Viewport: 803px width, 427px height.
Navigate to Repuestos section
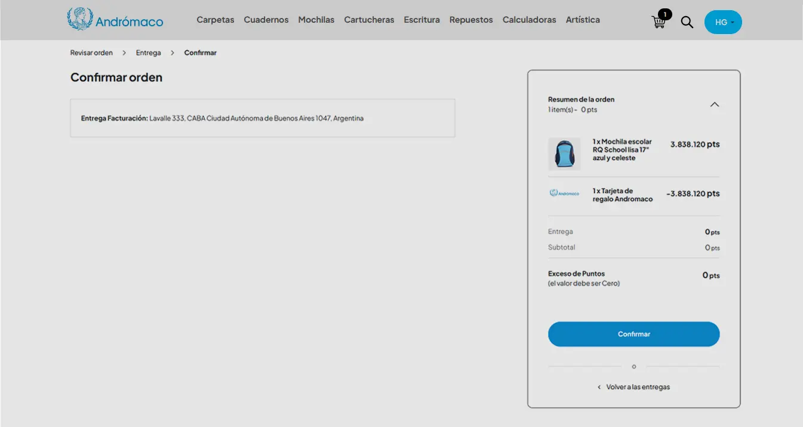point(471,20)
